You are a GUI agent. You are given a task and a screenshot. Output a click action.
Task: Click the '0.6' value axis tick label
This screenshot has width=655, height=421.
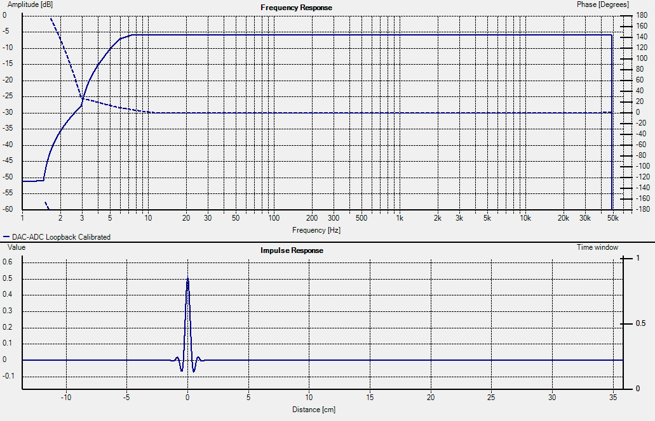coord(8,262)
